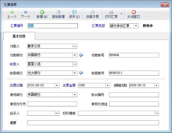Viewport: 172px width, 133px height.
Task: Open the book icon next to 付款银行
Action: 81,55
